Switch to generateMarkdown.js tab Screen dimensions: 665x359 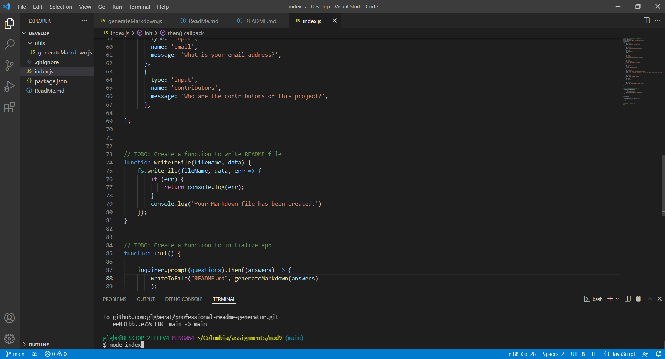(134, 21)
